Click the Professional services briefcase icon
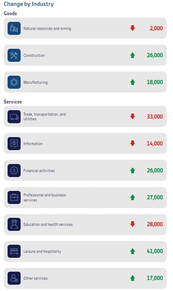Image resolution: width=173 pixels, height=291 pixels. (14, 198)
